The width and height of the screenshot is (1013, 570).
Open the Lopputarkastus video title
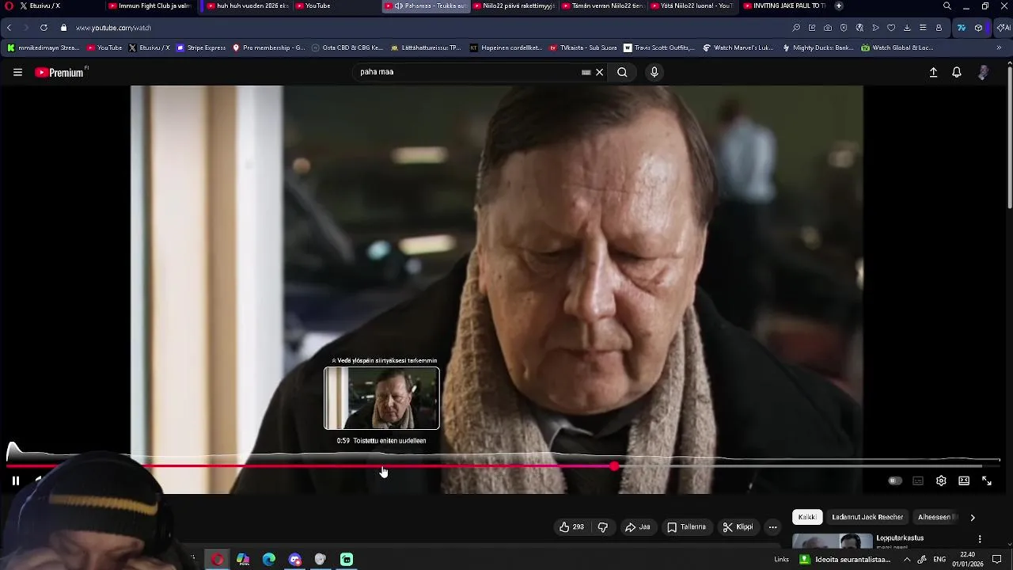coord(900,538)
